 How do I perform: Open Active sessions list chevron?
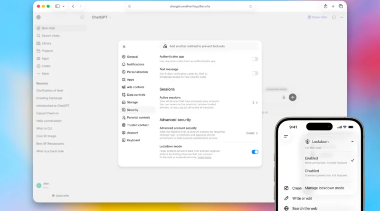256,102
